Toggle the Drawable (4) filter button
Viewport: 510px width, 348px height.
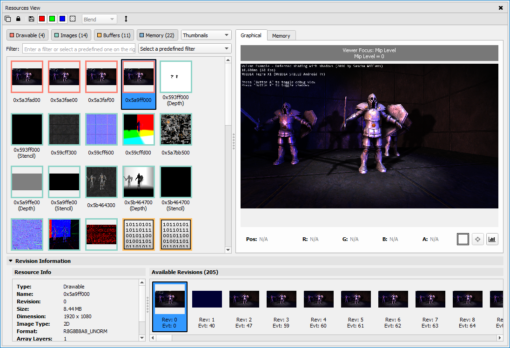tap(27, 35)
